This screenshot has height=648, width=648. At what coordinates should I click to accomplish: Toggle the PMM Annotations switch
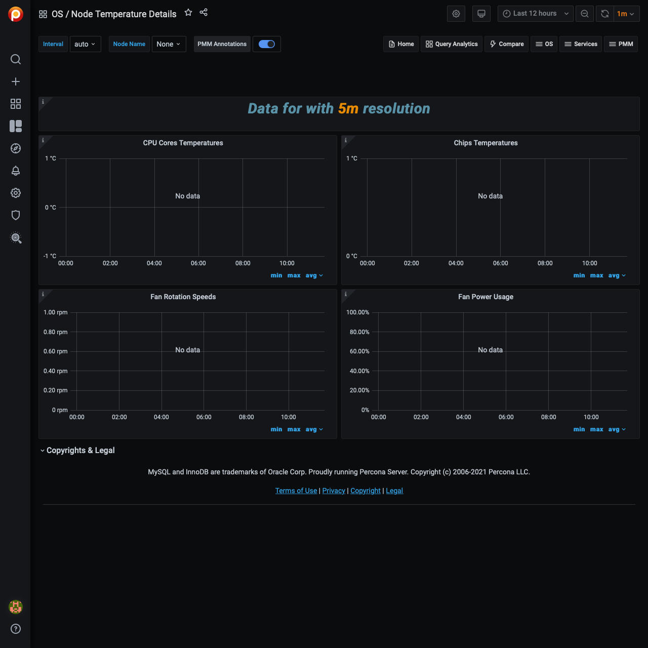(267, 44)
